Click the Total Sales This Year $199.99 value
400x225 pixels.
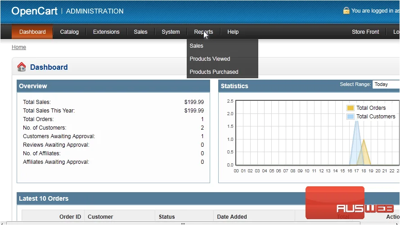[x=194, y=111]
